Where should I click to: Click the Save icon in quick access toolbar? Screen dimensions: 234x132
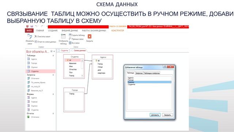(32, 26)
